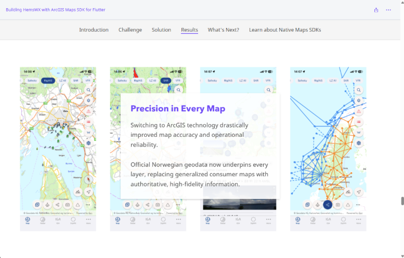This screenshot has height=258, width=404.
Task: Click the highlighted SAR chip in second phone screenshot
Action: (x=166, y=81)
